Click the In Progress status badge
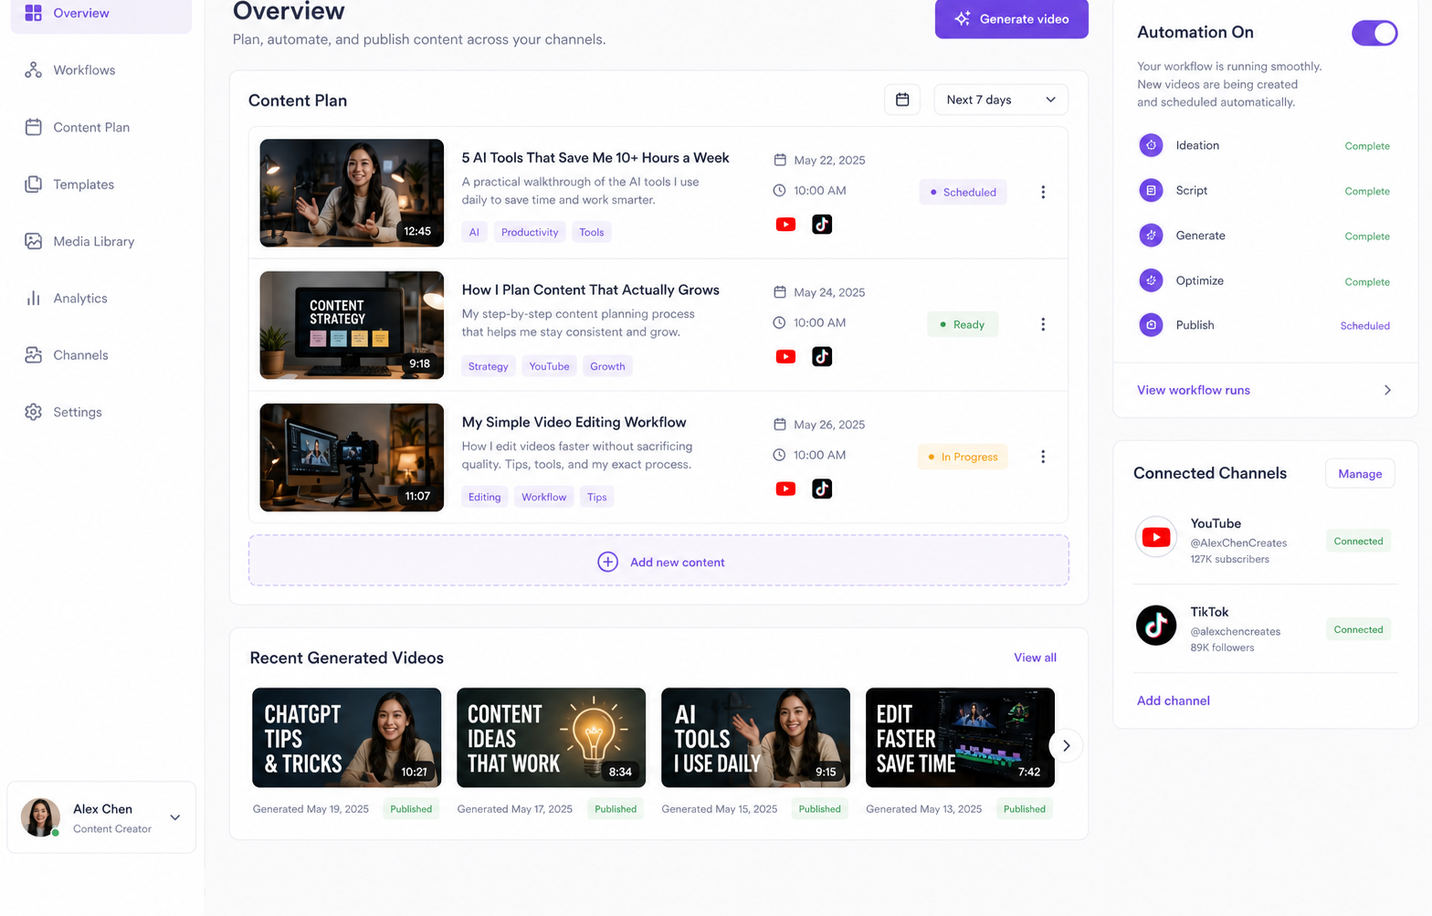The height and width of the screenshot is (916, 1432). (x=963, y=457)
